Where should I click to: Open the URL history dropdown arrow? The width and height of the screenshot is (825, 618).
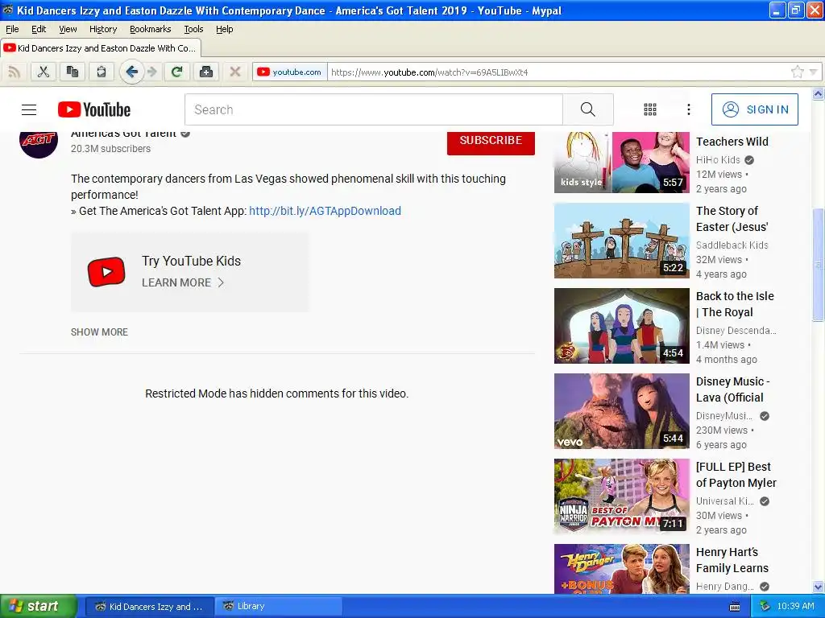(x=814, y=72)
